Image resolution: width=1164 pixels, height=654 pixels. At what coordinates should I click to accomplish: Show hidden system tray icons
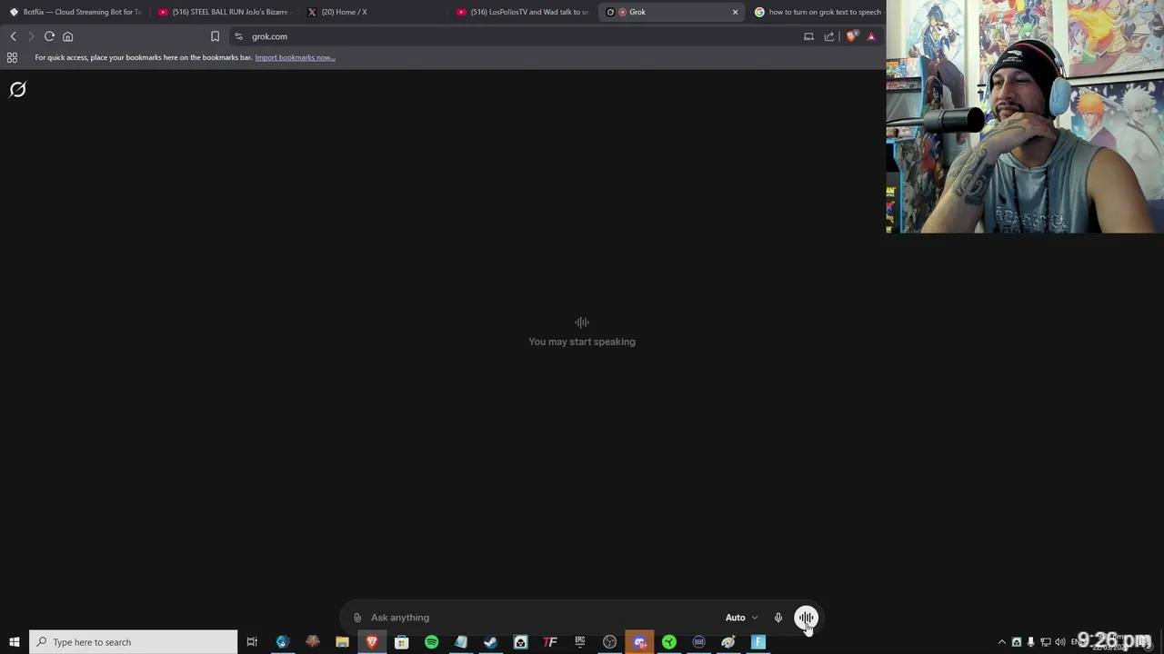tap(1002, 642)
